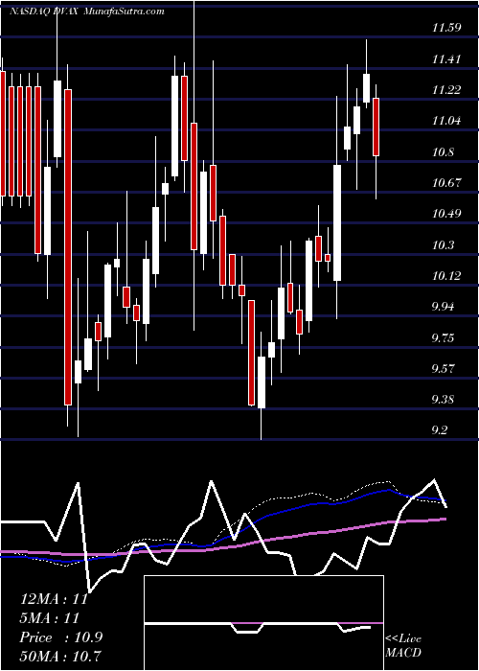Click the Price : 10.9 readout

click(x=61, y=637)
